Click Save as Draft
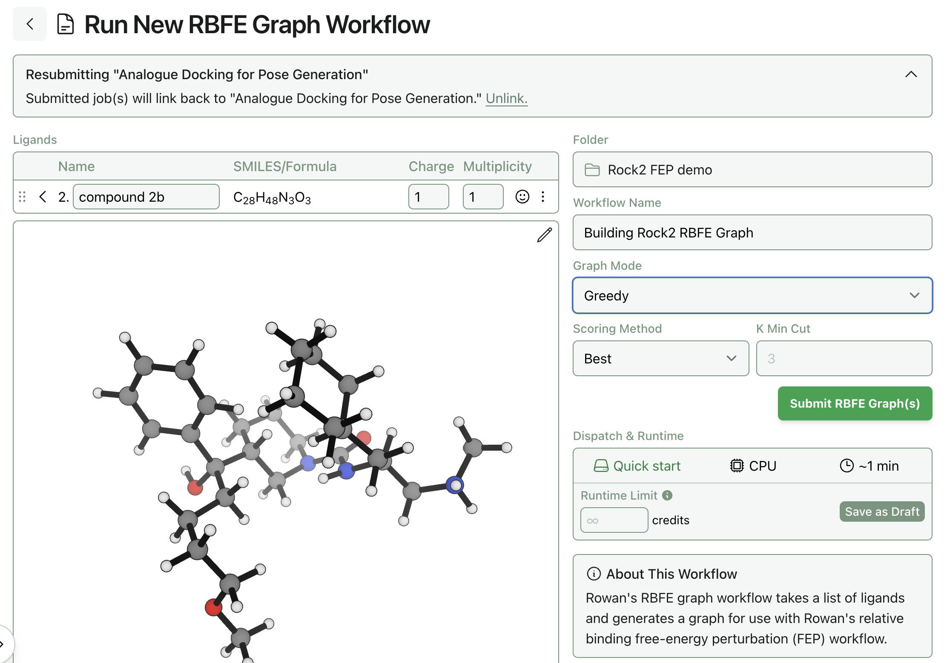The width and height of the screenshot is (947, 663). point(881,512)
